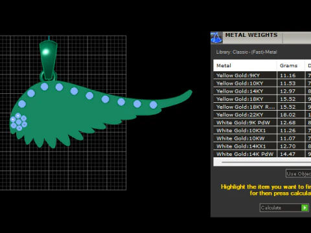Select the White Gold:14K PdW row

coord(262,154)
